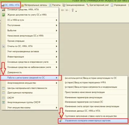The height and width of the screenshot is (125, 129).
Task: Click the Бухгалтерский учет icon
Action: pyautogui.click(x=88, y=5)
